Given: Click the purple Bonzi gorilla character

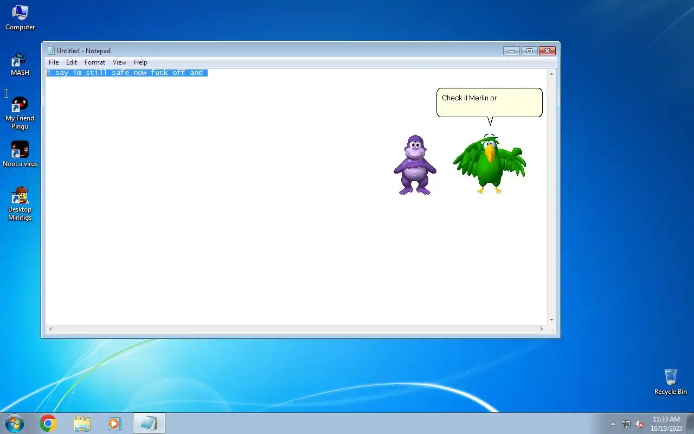Looking at the screenshot, I should coord(415,165).
